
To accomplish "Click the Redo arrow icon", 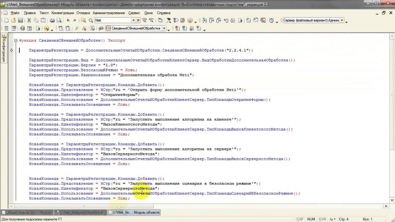I will coord(75,20).
